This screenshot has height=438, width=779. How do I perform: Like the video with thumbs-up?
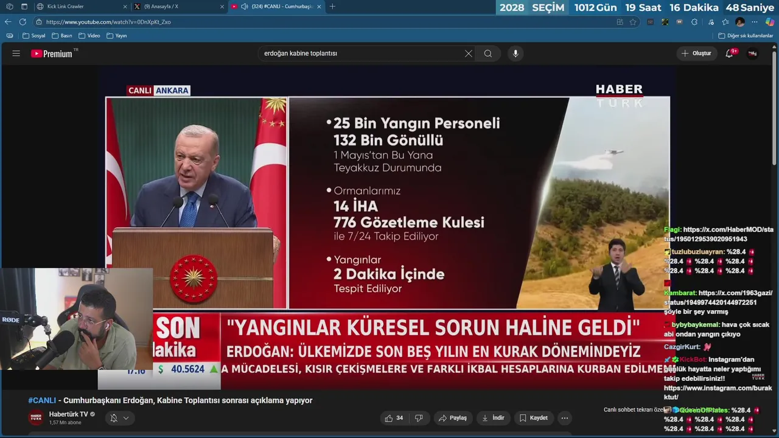[394, 418]
